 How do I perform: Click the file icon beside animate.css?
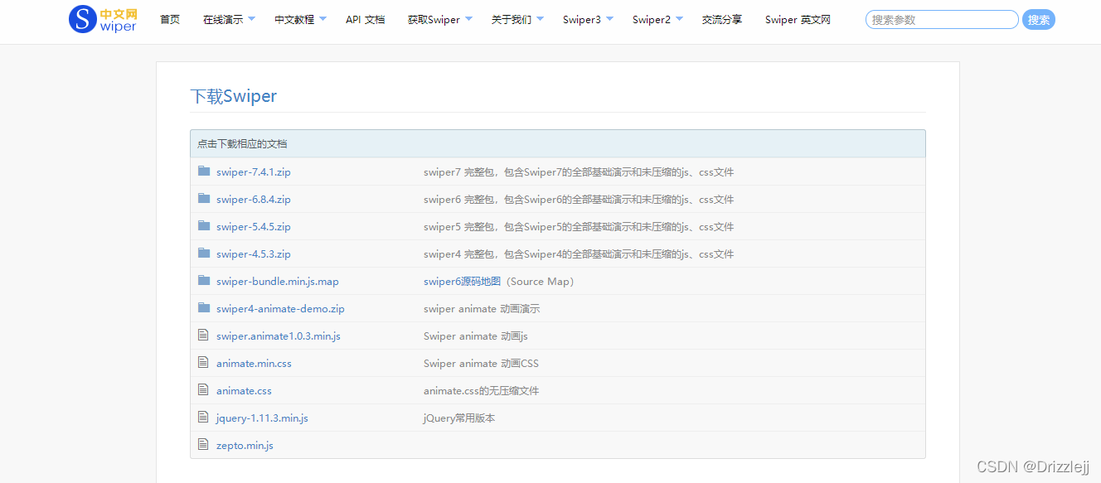click(203, 390)
